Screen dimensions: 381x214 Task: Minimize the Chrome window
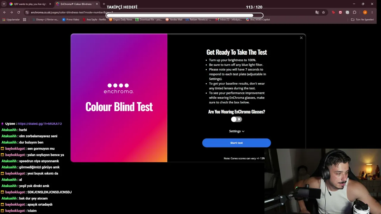pyautogui.click(x=354, y=4)
